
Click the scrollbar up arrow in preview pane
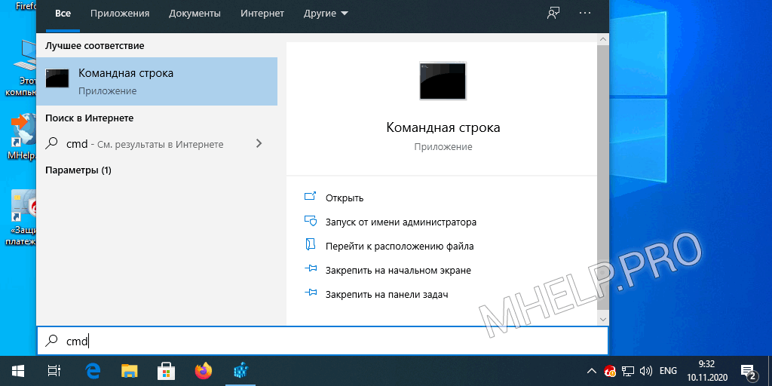pos(603,38)
